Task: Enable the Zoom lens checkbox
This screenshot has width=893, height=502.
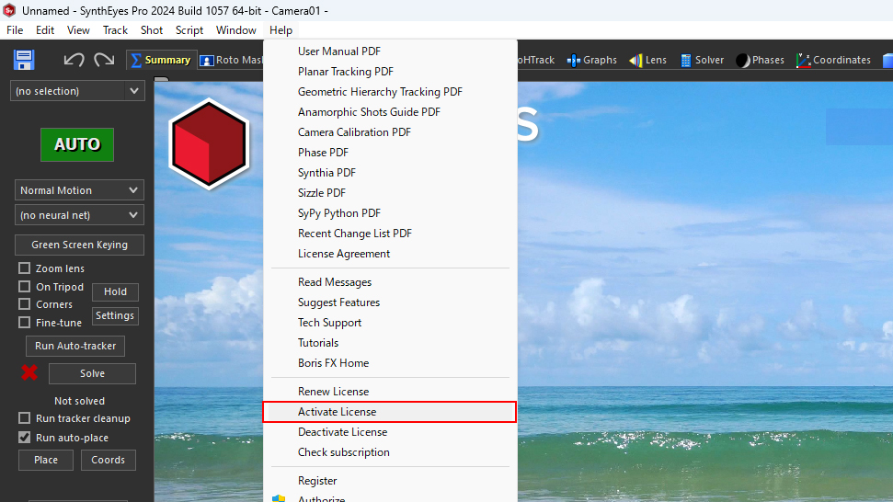Action: [x=25, y=268]
